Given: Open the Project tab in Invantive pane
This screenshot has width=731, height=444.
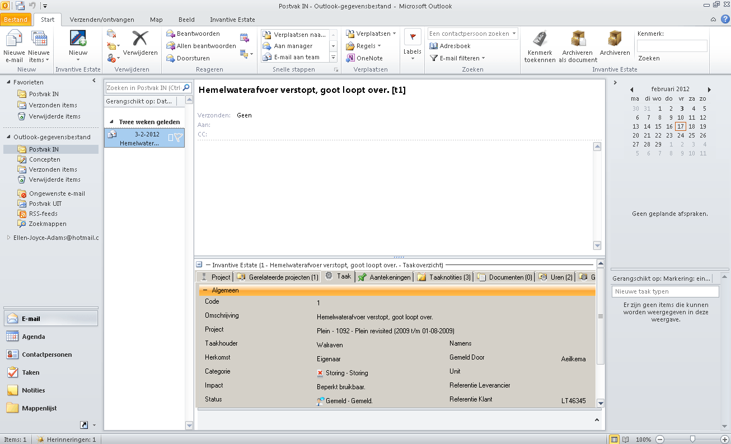Looking at the screenshot, I should (x=214, y=277).
